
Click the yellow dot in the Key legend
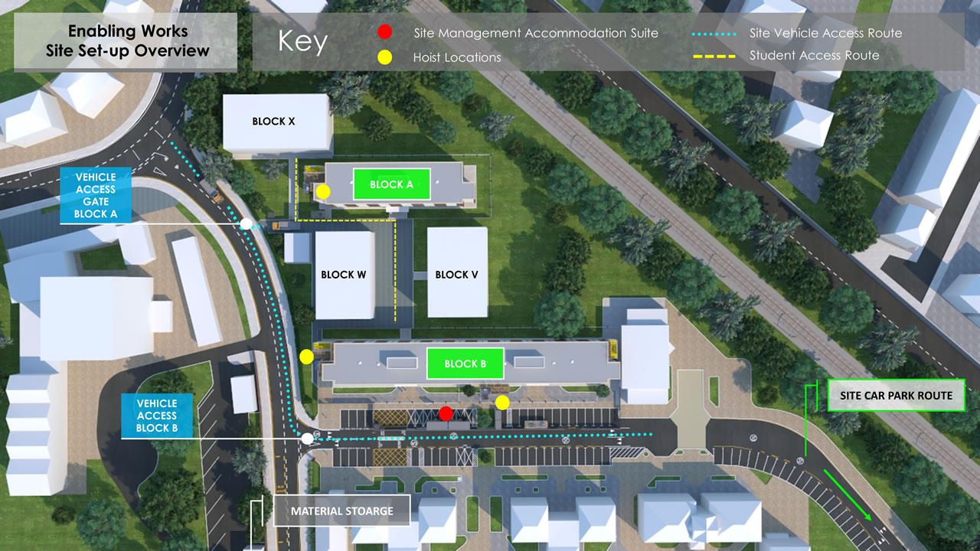coord(385,57)
